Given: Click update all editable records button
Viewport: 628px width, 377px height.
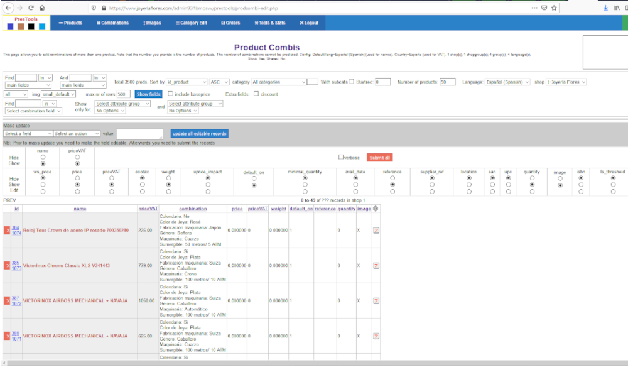Looking at the screenshot, I should click(200, 133).
